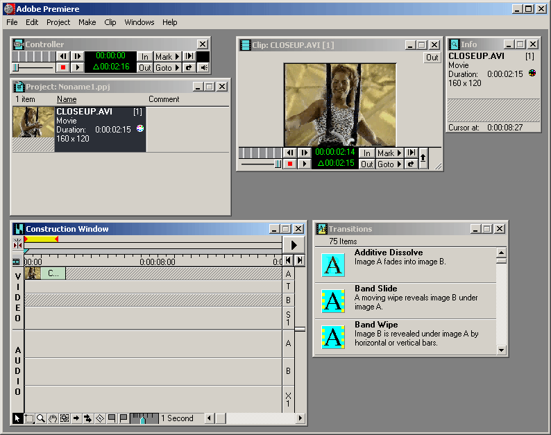The width and height of the screenshot is (551, 435).
Task: Open the Mark dropdown in Controller
Action: click(168, 56)
